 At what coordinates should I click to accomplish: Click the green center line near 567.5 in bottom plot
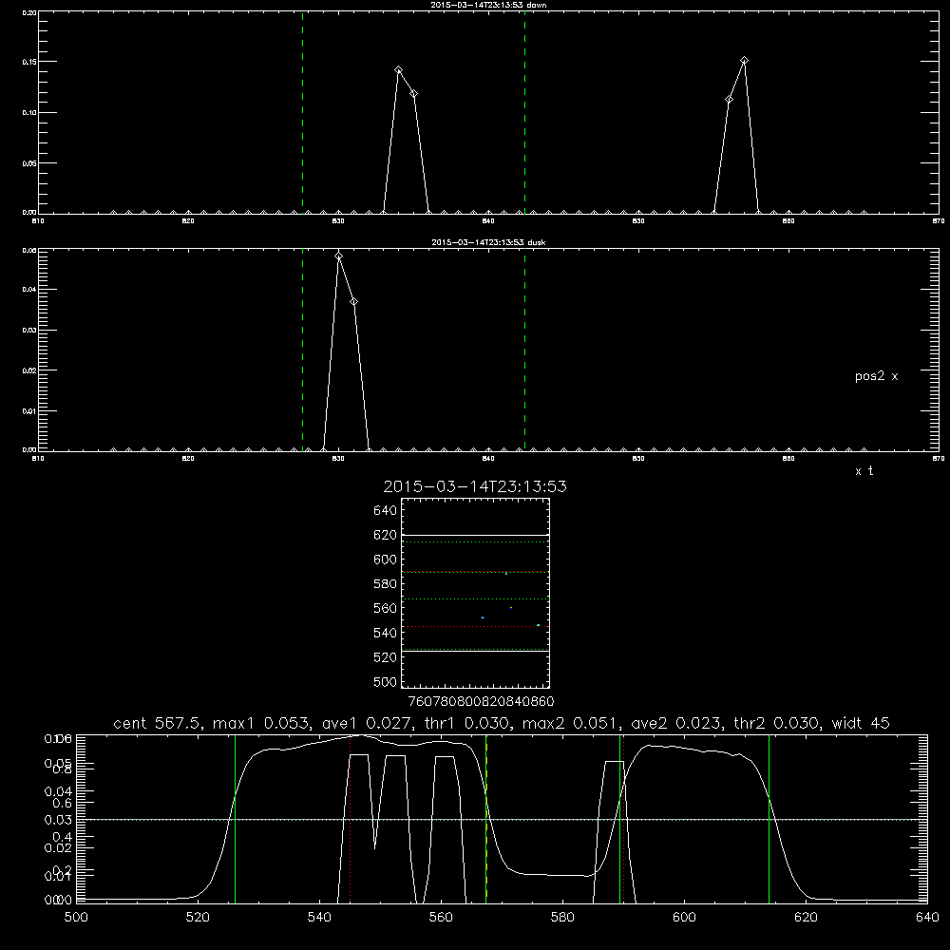coord(486,818)
